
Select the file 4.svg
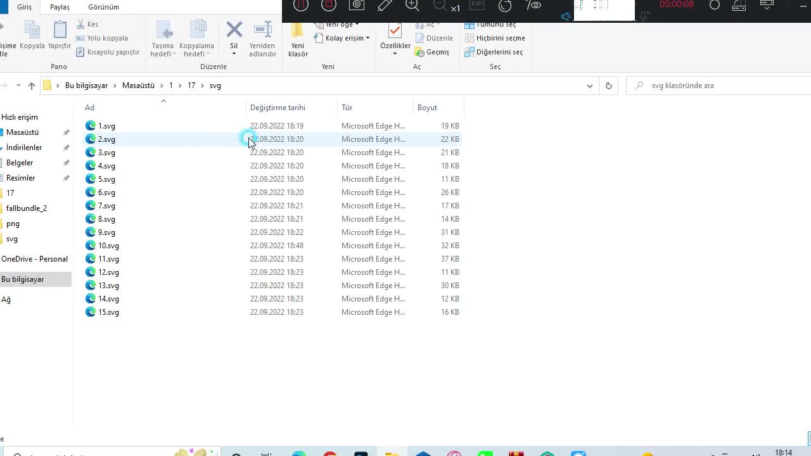(106, 166)
